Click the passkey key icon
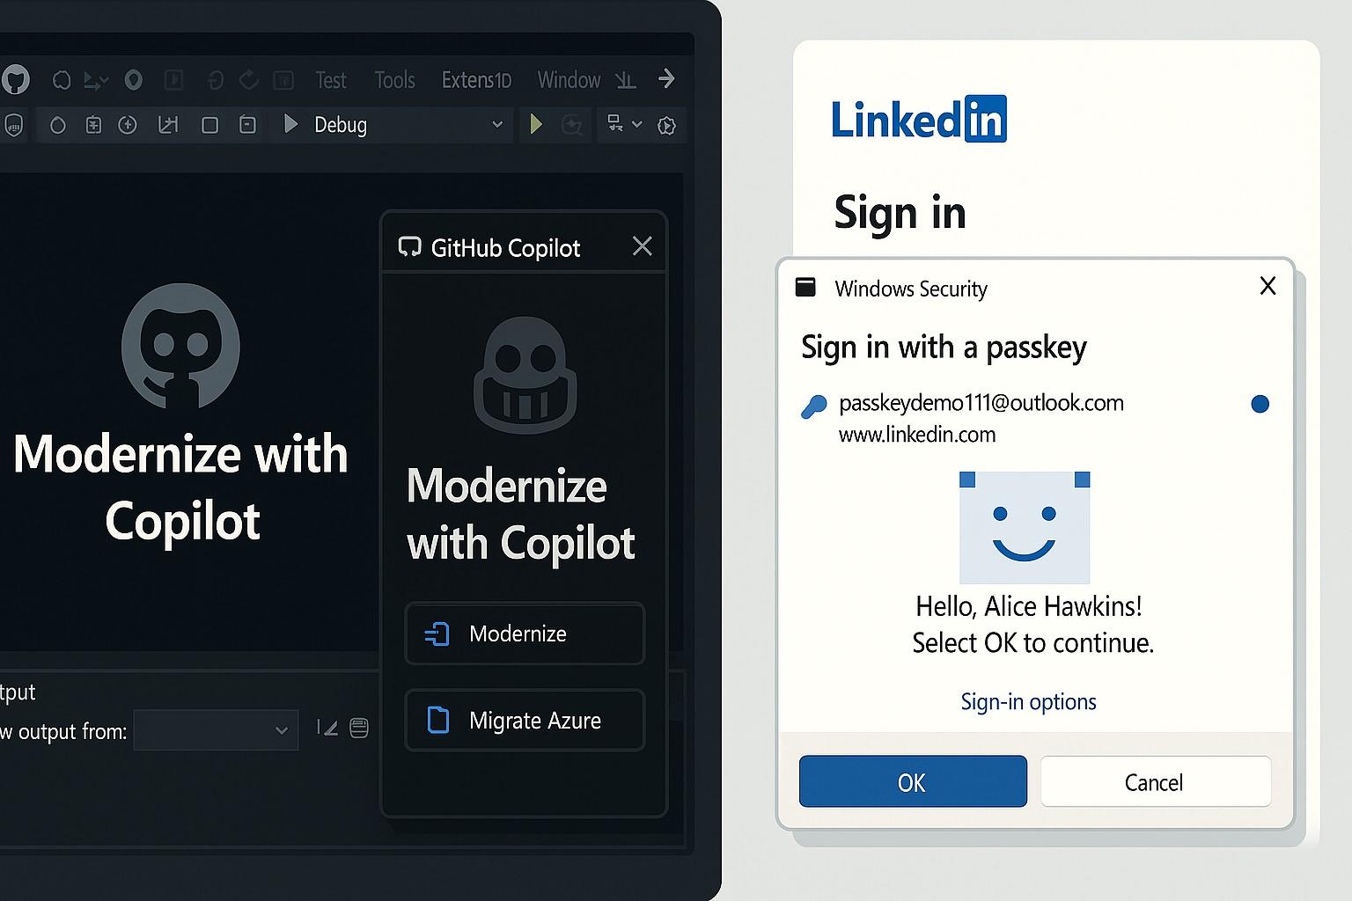This screenshot has width=1352, height=901. pos(813,407)
